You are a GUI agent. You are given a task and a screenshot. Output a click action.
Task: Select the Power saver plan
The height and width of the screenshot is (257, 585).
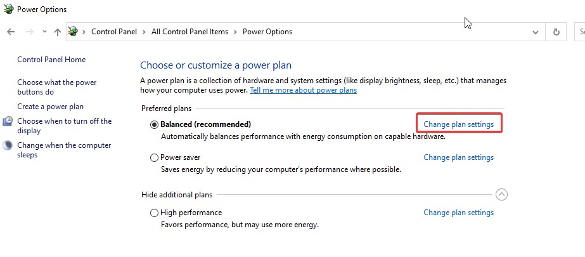pyautogui.click(x=154, y=157)
